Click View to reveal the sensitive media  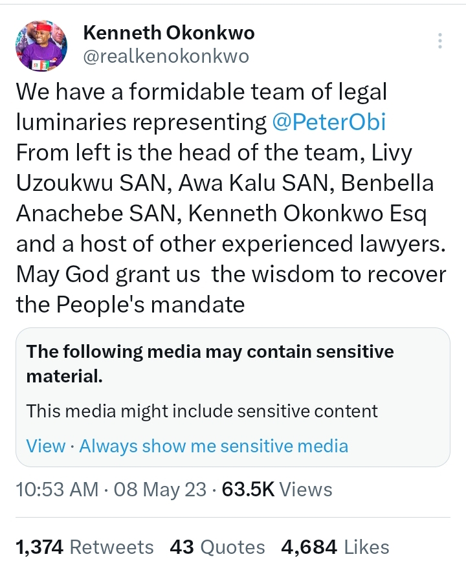pos(45,446)
